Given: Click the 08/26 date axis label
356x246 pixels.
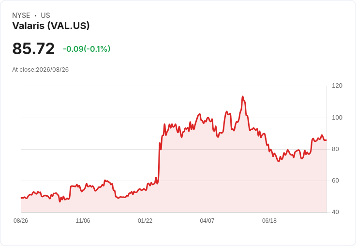Looking at the screenshot, I should [x=21, y=220].
